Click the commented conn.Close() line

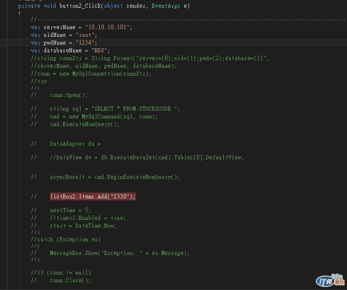(x=60, y=280)
